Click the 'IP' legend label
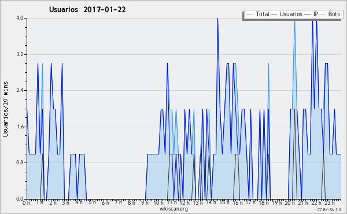 [x=316, y=14]
